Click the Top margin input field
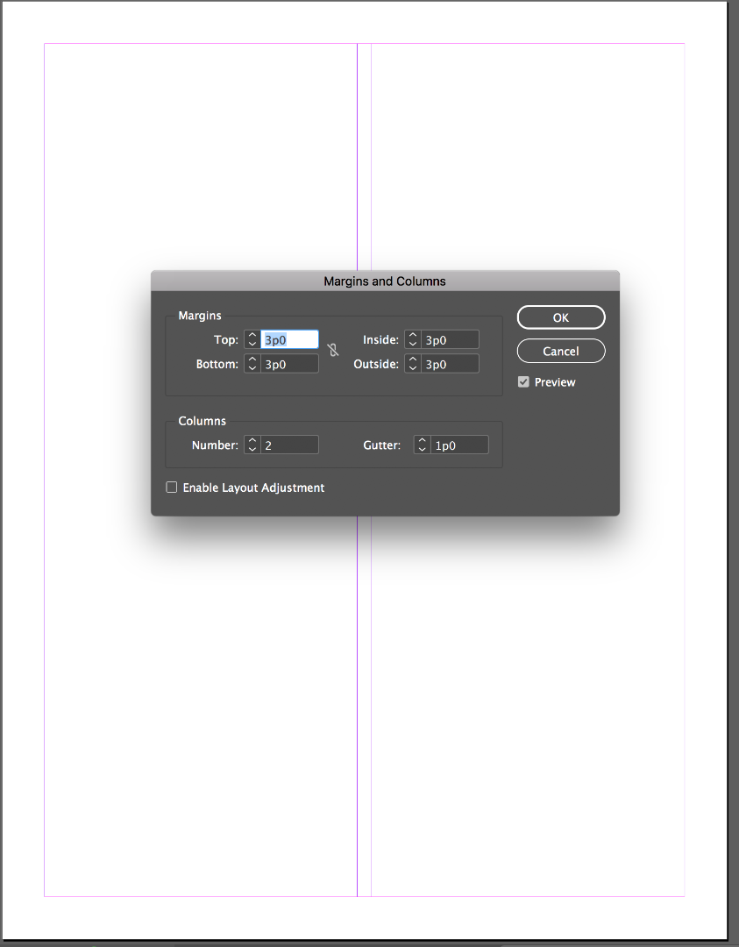The height and width of the screenshot is (947, 739). pos(289,339)
